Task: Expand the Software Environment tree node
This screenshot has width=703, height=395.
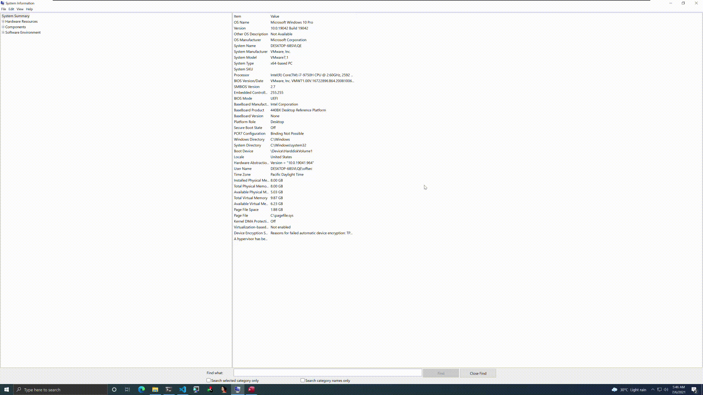Action: click(x=3, y=33)
